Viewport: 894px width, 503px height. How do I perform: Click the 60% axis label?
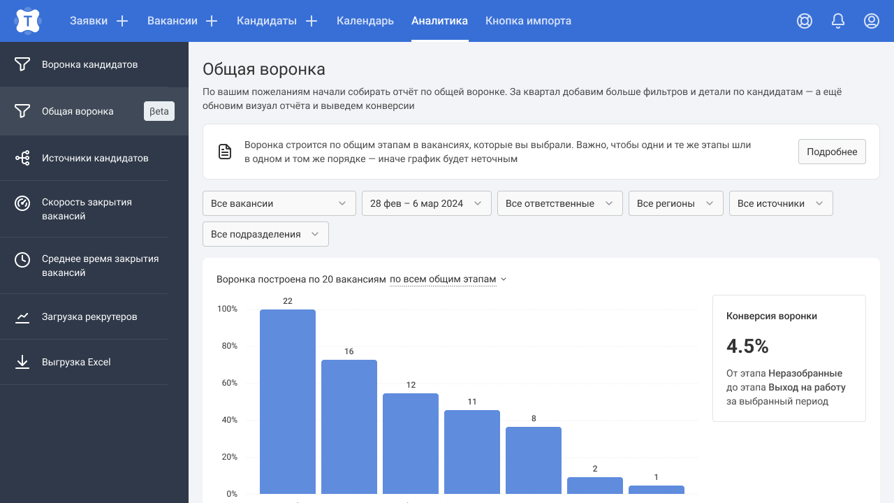(228, 383)
